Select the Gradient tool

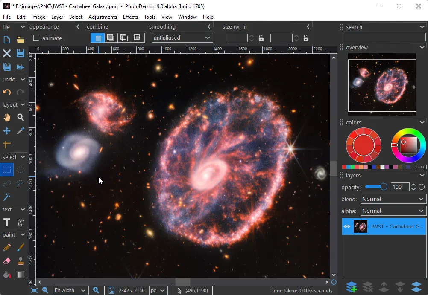(21, 275)
